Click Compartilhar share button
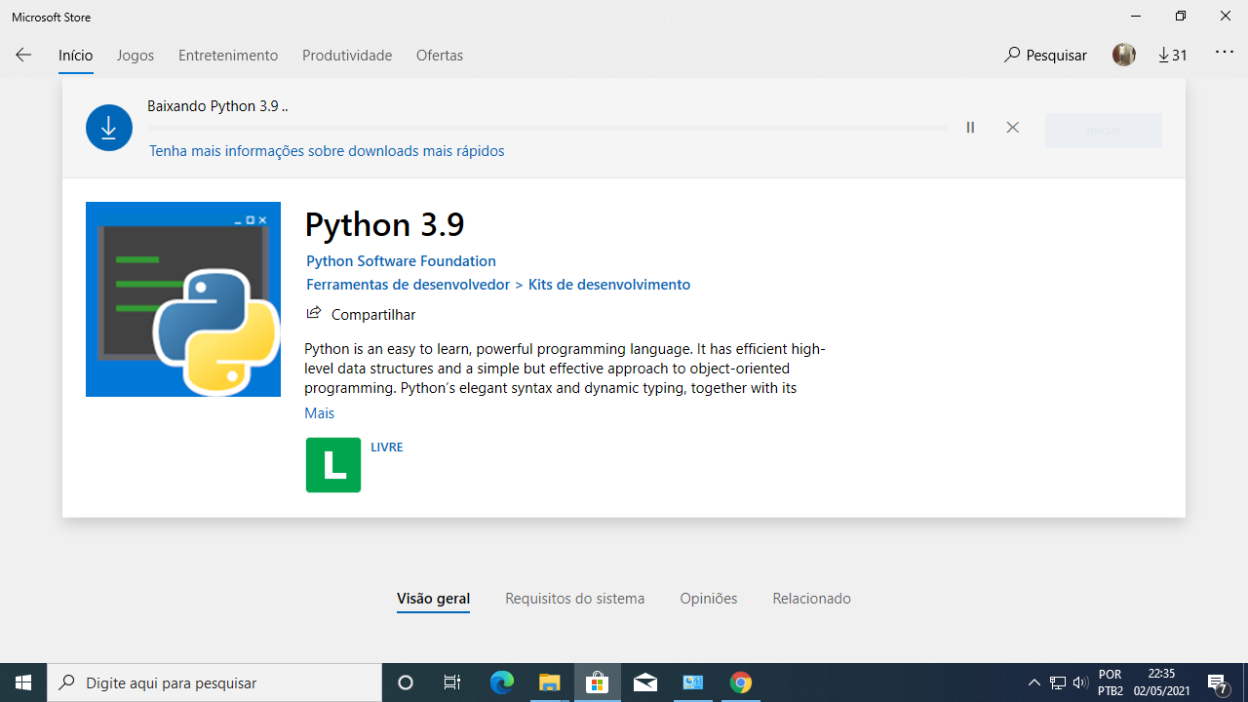This screenshot has width=1248, height=702. (361, 314)
